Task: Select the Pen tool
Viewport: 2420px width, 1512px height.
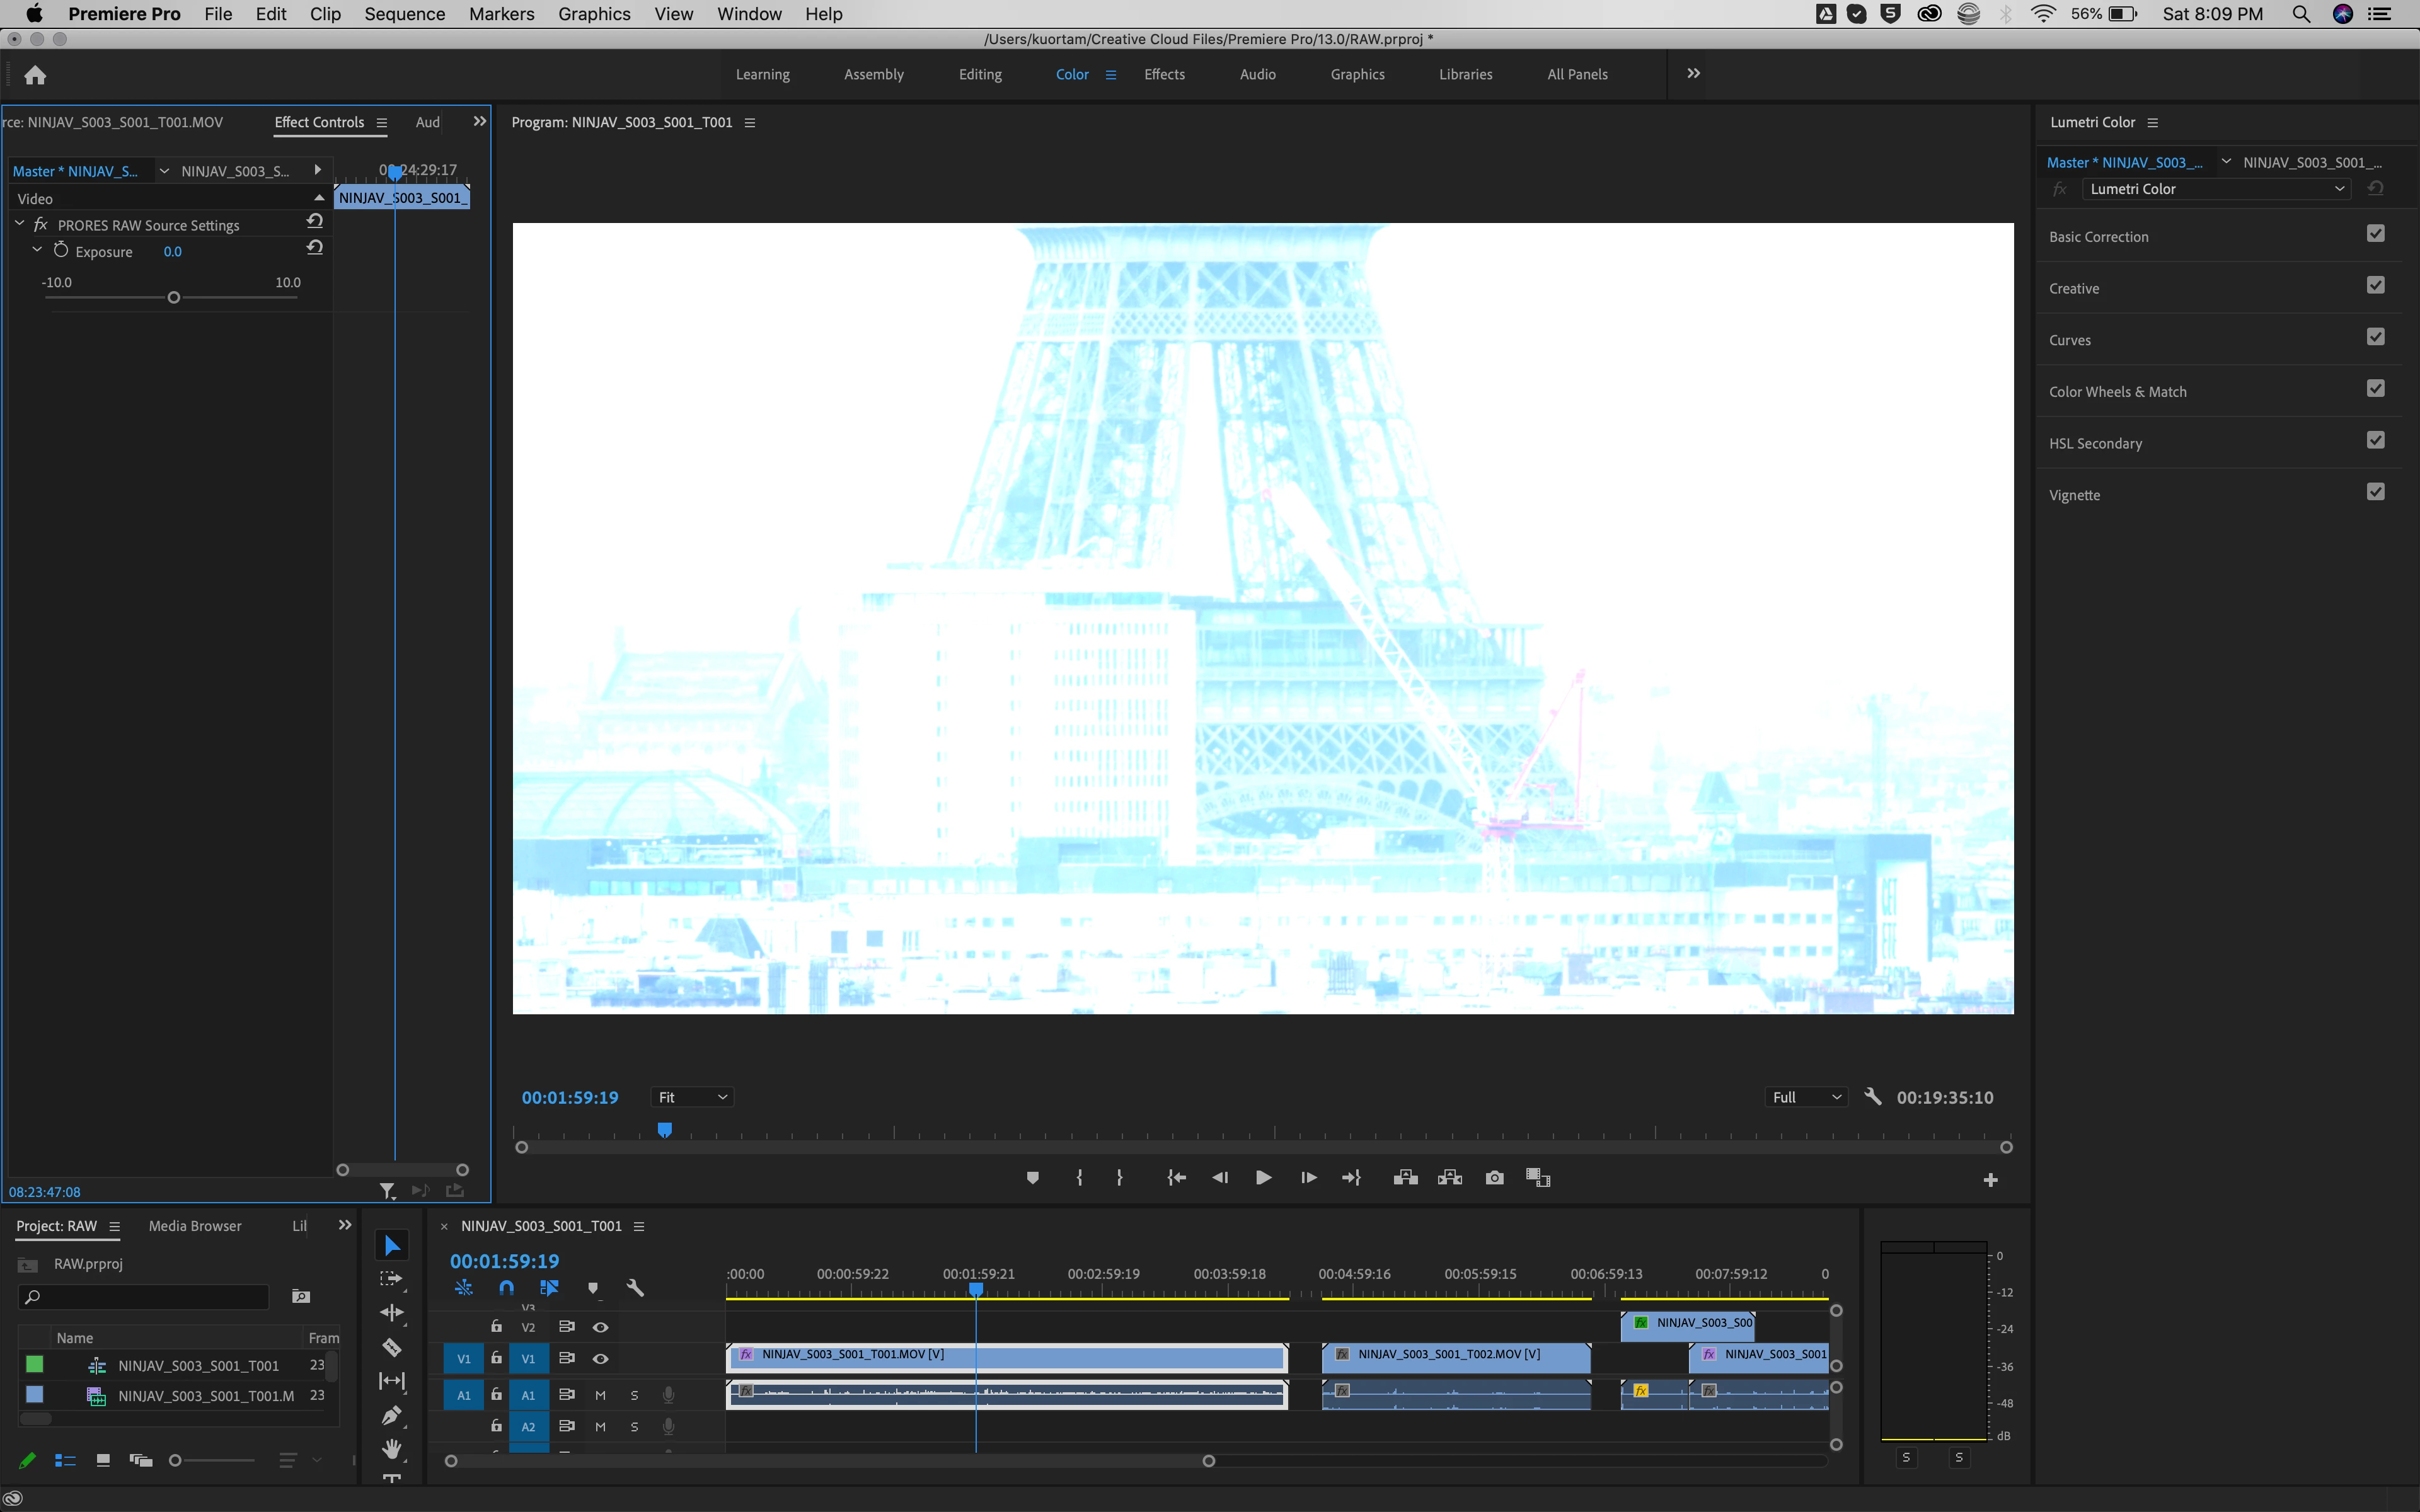Action: [x=392, y=1415]
